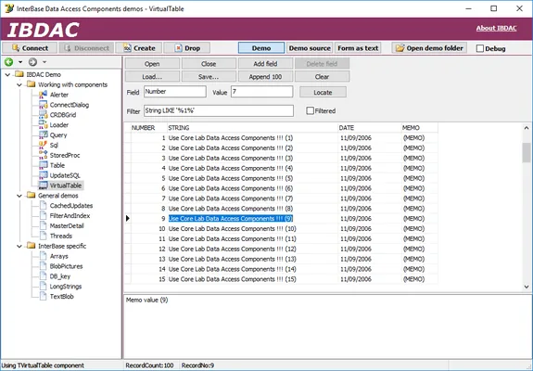Click the Append 100 button
533x371 pixels.
click(x=265, y=76)
